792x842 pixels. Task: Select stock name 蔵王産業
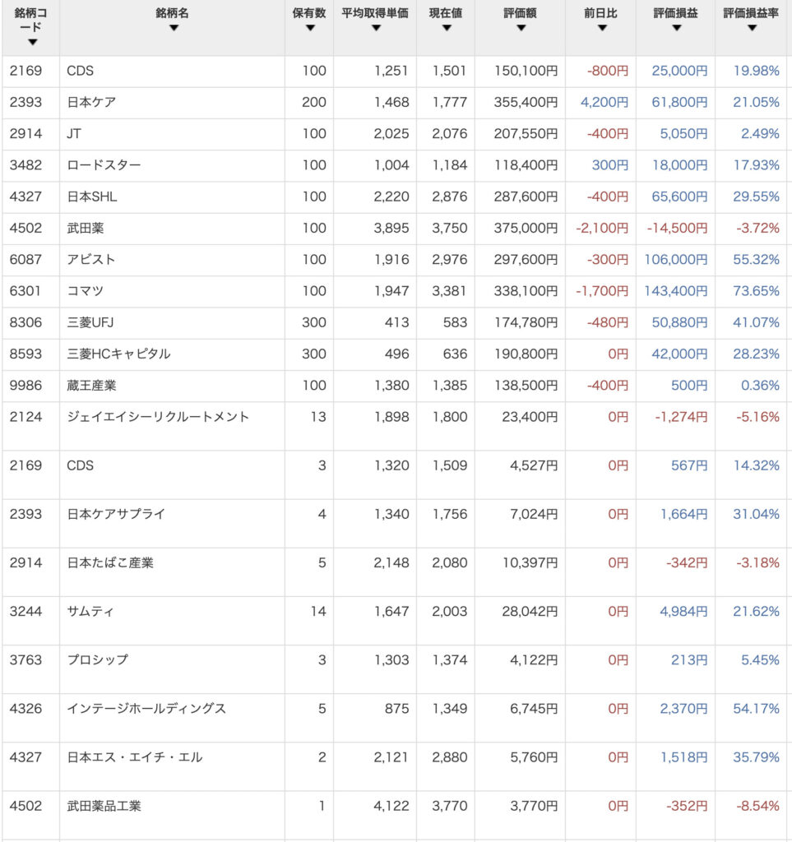pos(91,386)
